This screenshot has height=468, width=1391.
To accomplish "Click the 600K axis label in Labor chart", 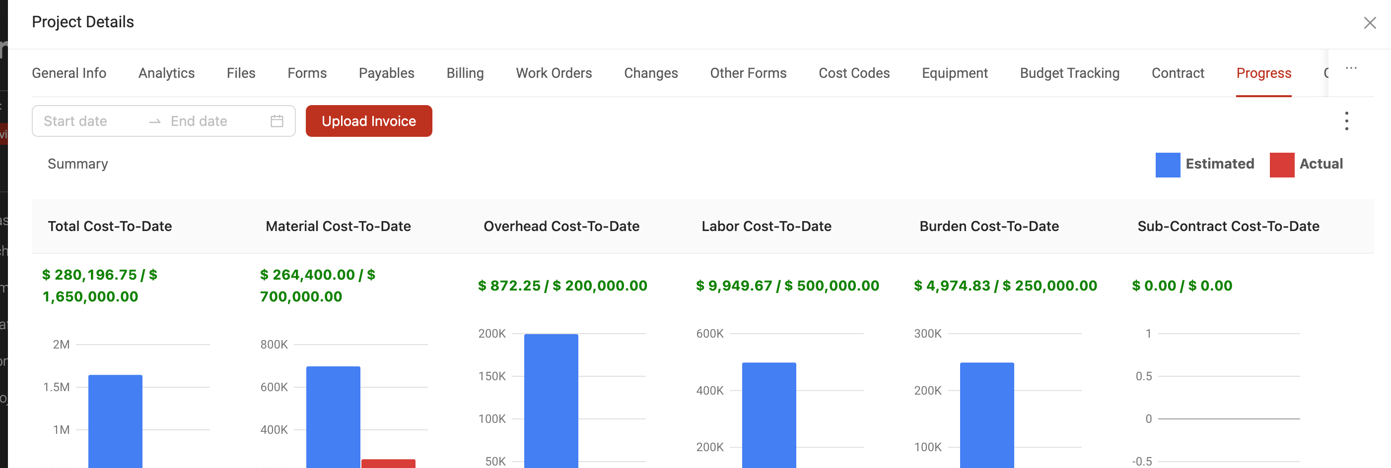I will pos(709,334).
